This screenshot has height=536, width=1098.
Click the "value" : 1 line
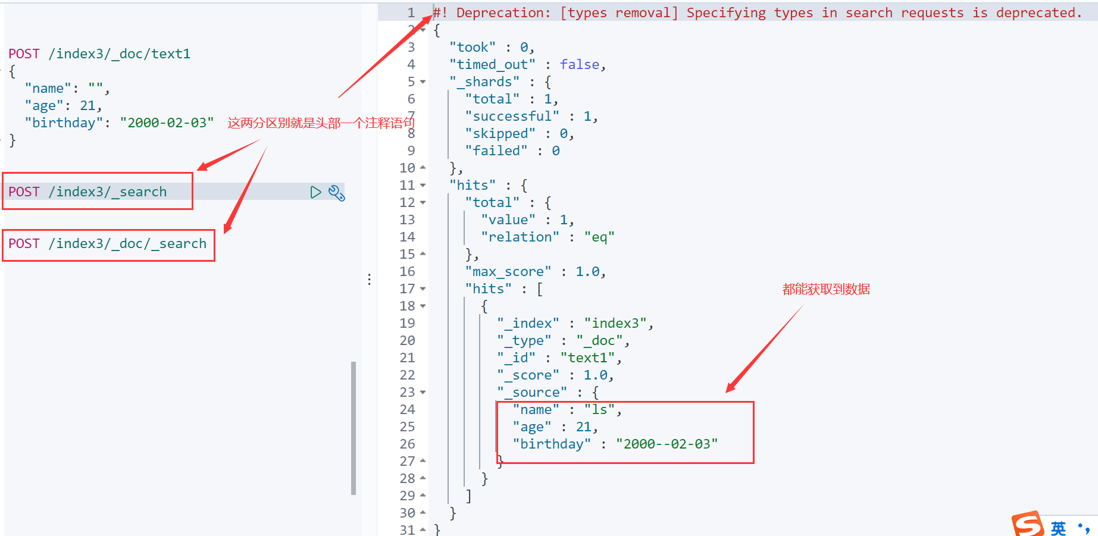(x=527, y=220)
